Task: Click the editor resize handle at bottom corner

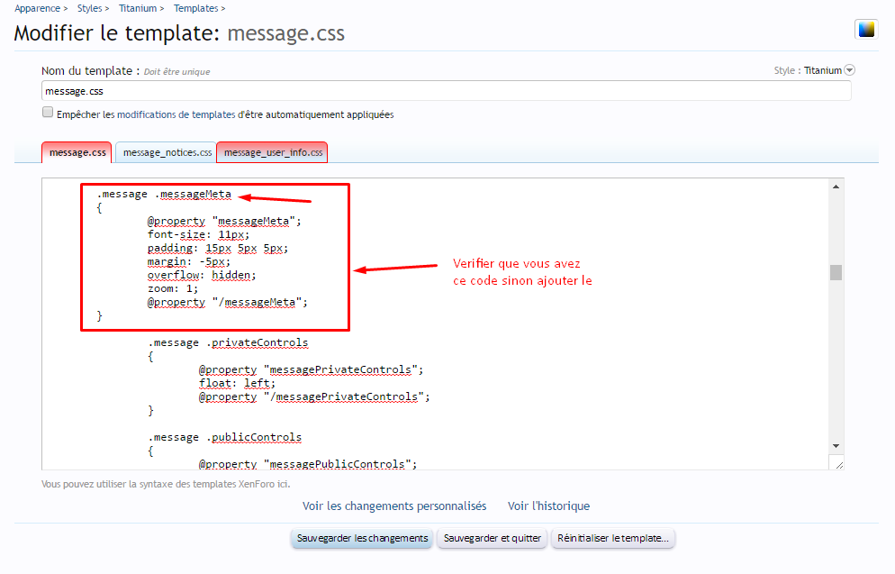Action: [x=838, y=463]
